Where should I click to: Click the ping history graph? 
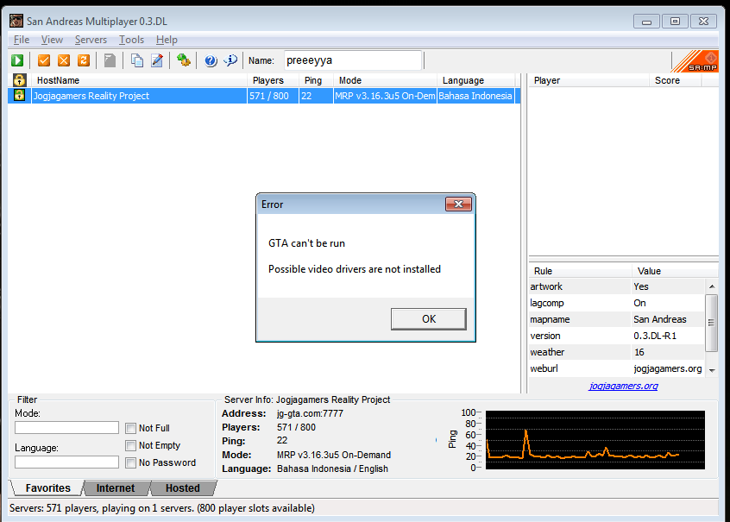tap(595, 439)
